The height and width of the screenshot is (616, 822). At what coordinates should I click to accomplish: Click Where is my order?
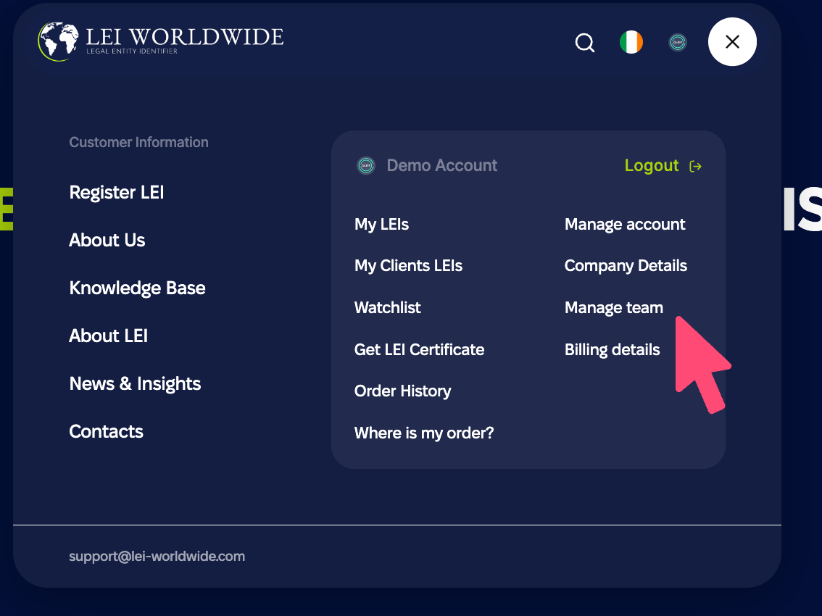(x=424, y=433)
